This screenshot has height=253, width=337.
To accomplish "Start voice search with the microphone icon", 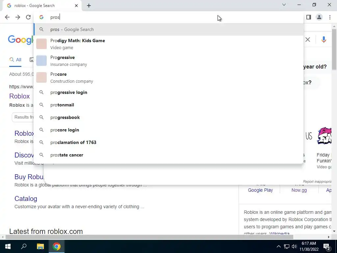I will click(x=324, y=40).
